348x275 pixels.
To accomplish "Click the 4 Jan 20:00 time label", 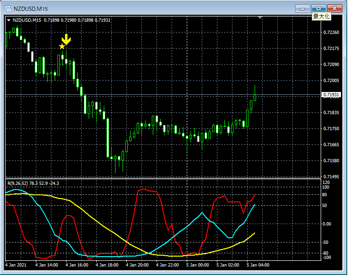I will pyautogui.click(x=137, y=265).
